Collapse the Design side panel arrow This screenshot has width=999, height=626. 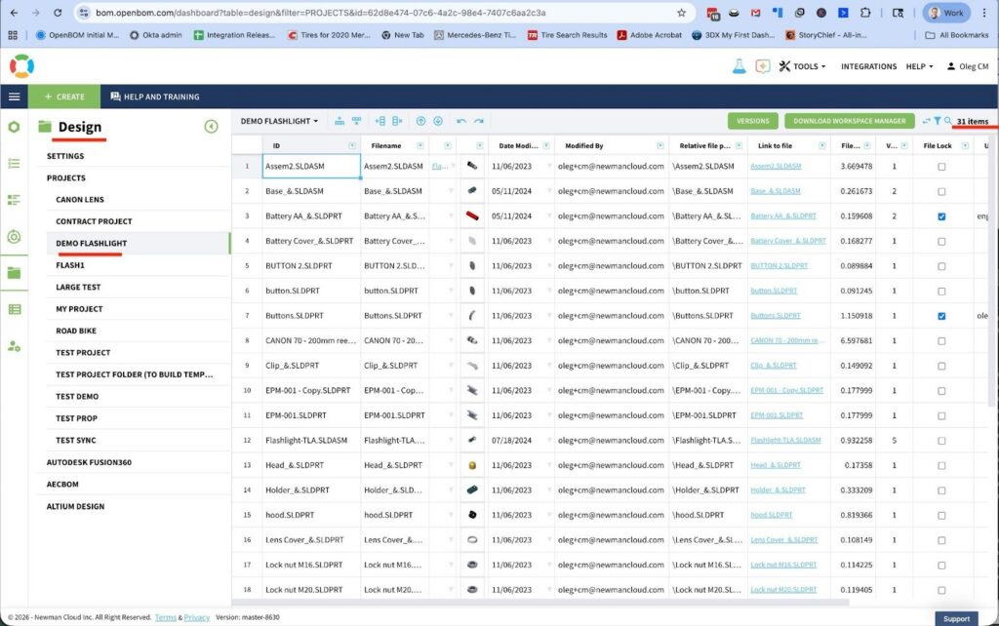(x=211, y=127)
